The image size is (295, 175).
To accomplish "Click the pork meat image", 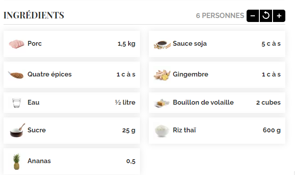I will tap(17, 44).
